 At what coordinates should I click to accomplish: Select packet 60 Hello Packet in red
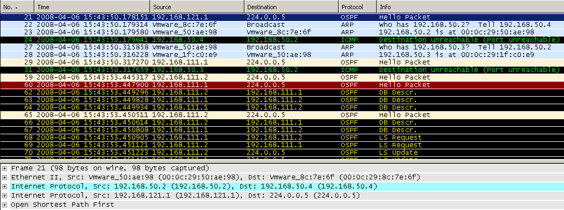coord(282,85)
